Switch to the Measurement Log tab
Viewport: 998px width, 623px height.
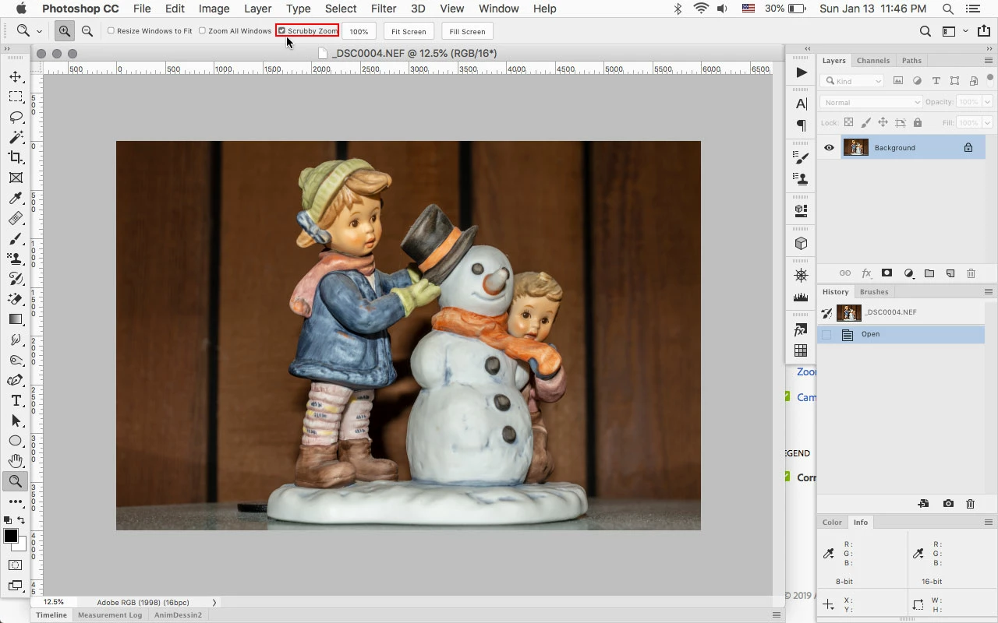tap(110, 614)
